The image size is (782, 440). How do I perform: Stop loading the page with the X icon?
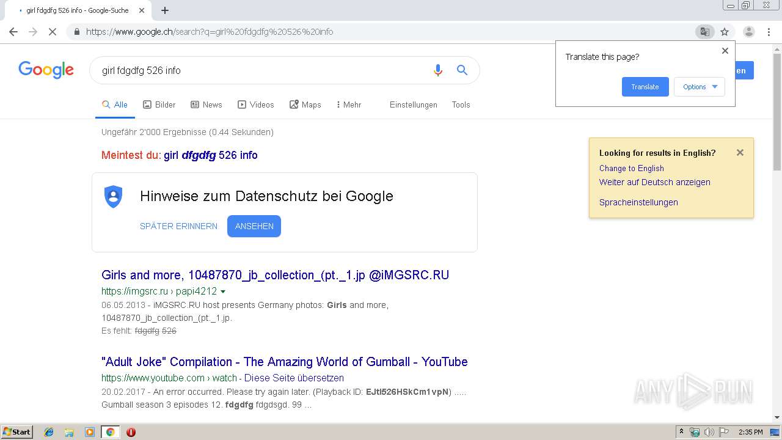(x=53, y=32)
